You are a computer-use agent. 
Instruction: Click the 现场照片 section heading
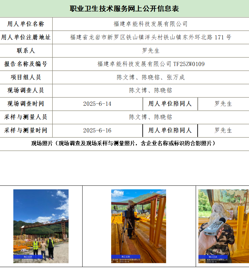pos(123,143)
